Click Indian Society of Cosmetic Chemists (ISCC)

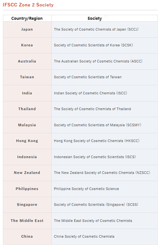coord(90,93)
